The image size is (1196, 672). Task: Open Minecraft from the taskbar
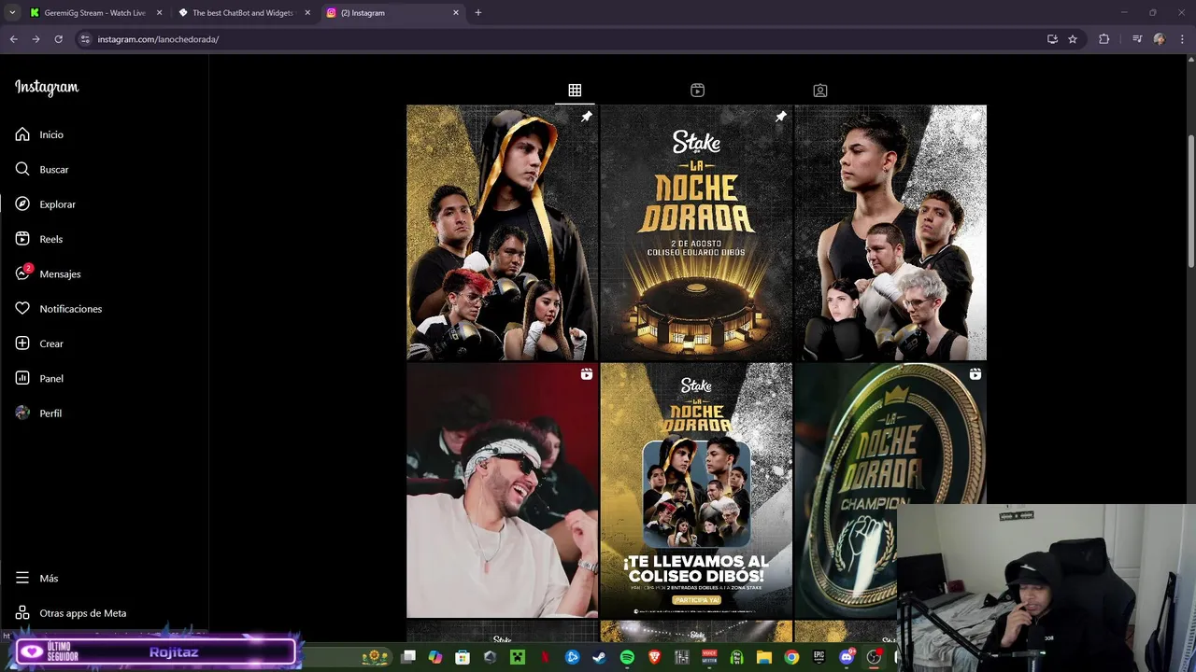tap(517, 657)
